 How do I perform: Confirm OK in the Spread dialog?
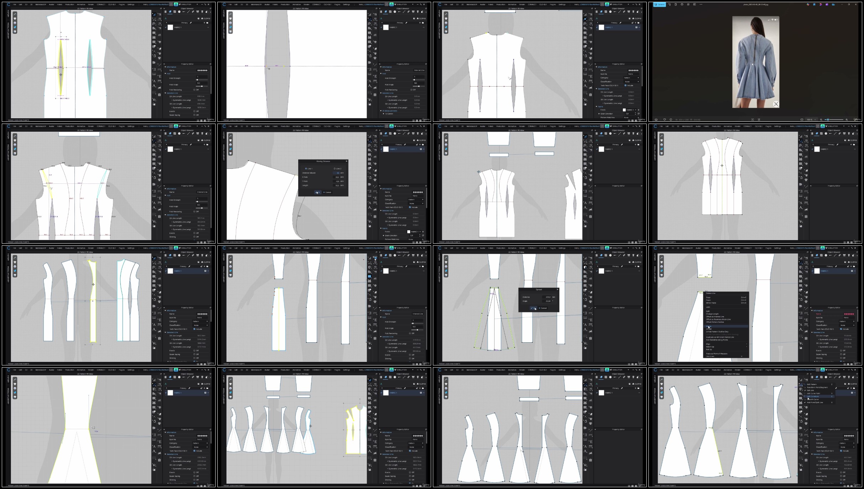pos(533,308)
